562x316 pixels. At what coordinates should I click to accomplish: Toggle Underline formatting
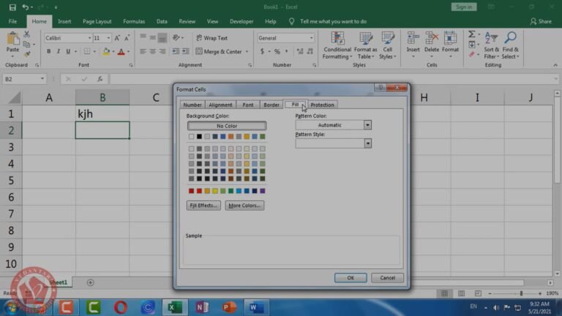[68, 52]
